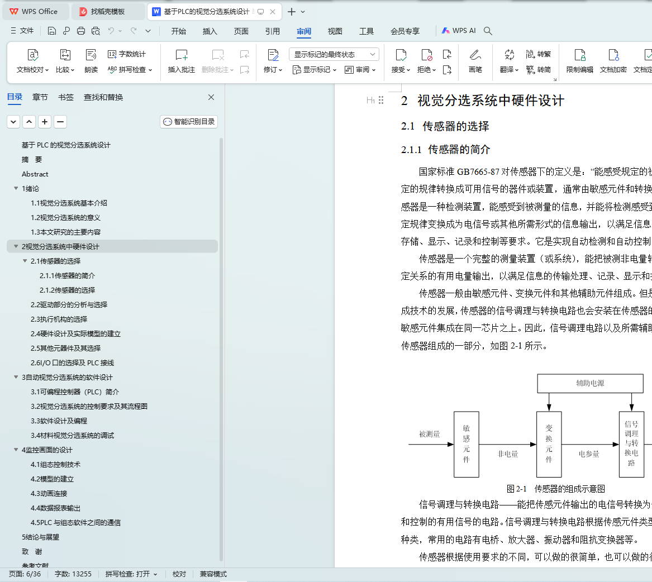
Task: Open 查找和替换 navigation tab
Action: pos(103,97)
